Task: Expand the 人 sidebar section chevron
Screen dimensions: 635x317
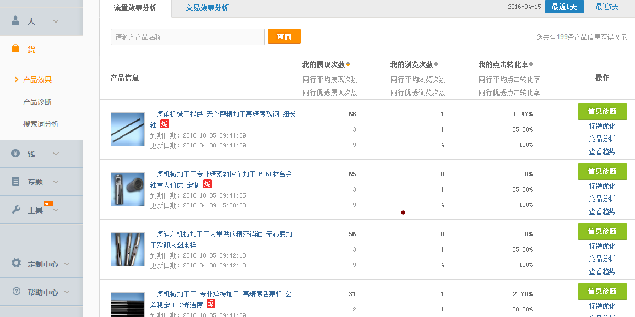Action: pyautogui.click(x=56, y=21)
